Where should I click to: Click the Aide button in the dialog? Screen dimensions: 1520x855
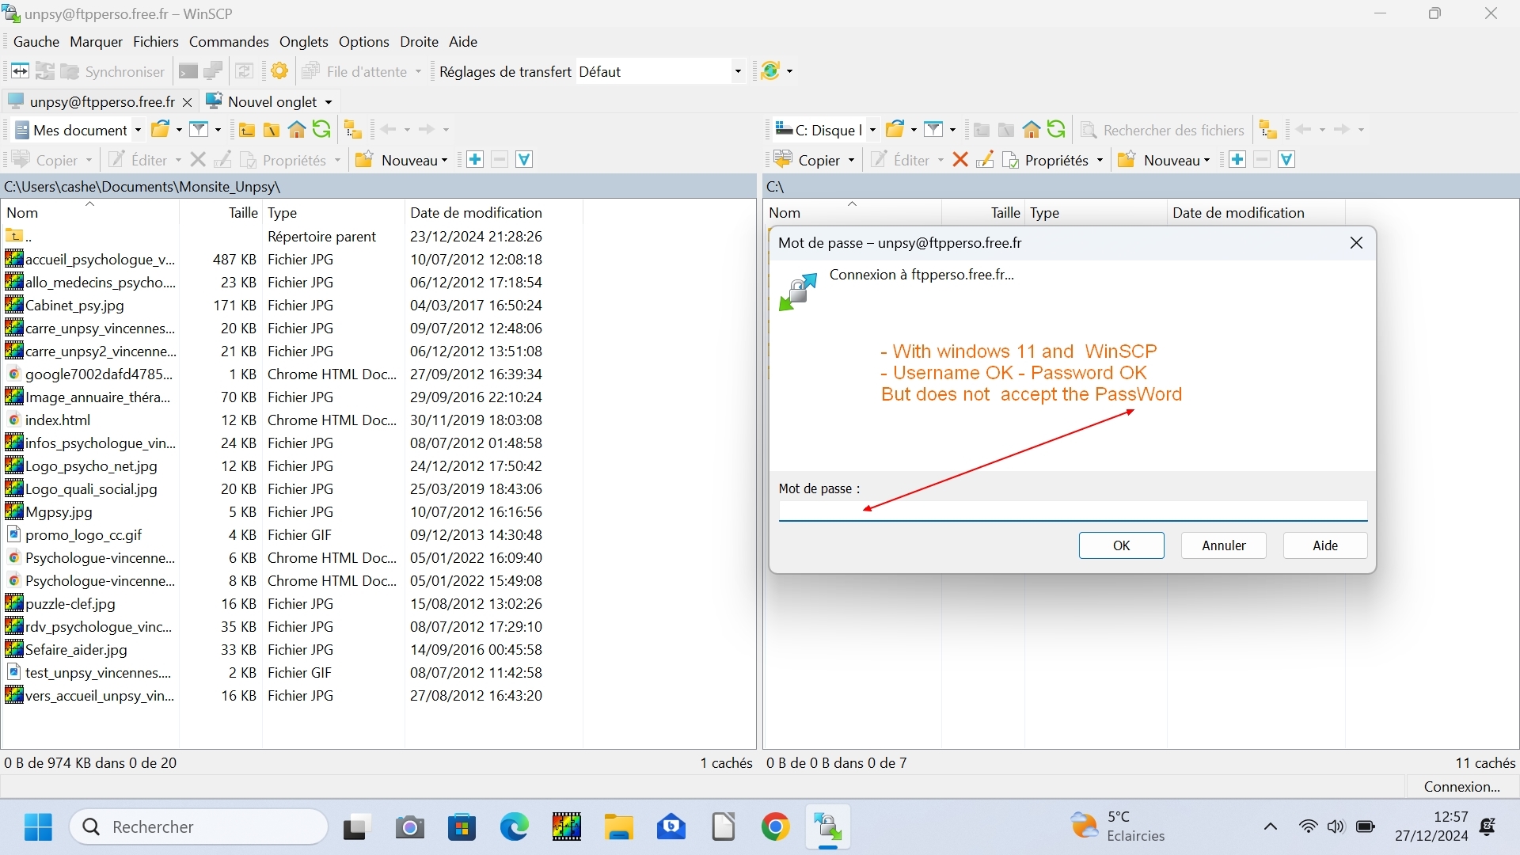point(1324,545)
